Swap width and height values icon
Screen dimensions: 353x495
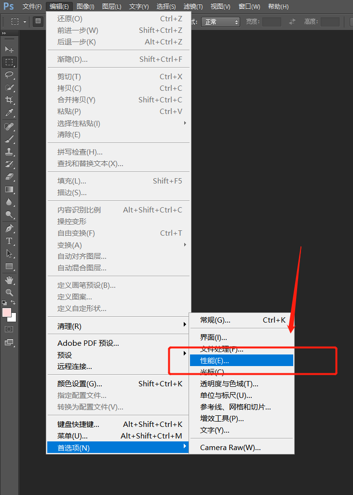292,21
